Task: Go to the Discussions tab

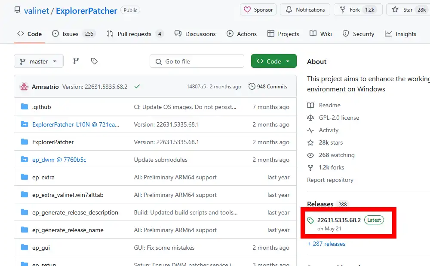Action: pyautogui.click(x=195, y=34)
